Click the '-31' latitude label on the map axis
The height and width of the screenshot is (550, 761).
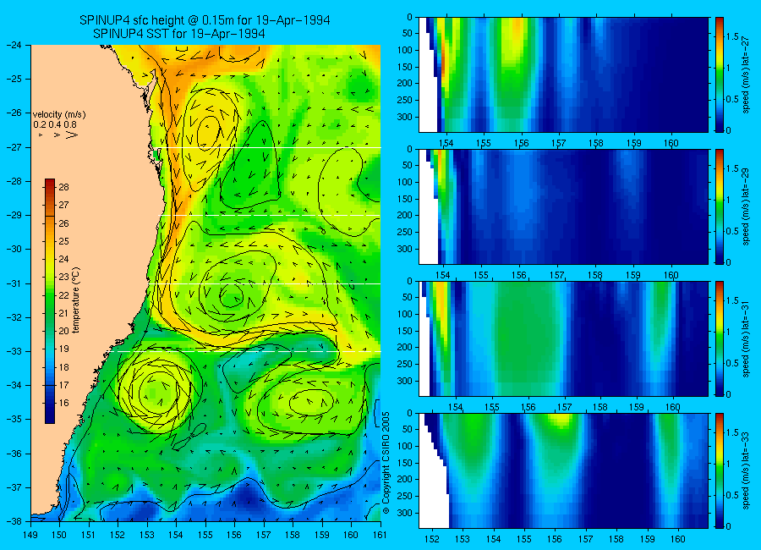[14, 283]
